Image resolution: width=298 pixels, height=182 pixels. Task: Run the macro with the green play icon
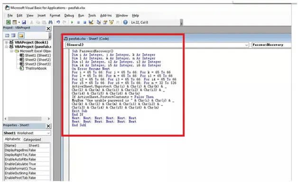72,22
